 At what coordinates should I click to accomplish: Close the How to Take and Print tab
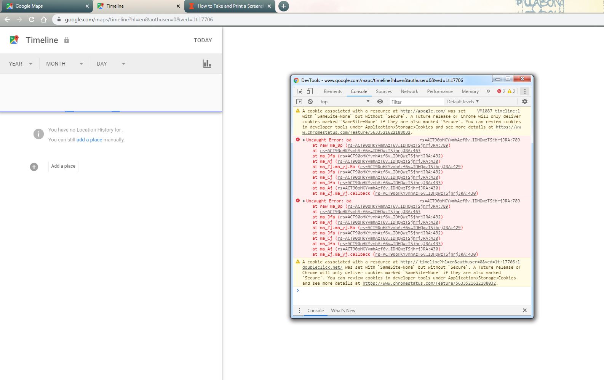(269, 6)
